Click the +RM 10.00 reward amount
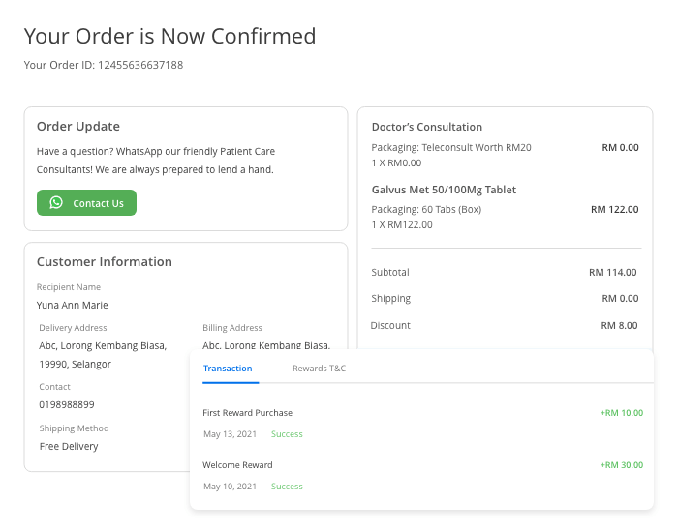Image resolution: width=678 pixels, height=531 pixels. (621, 413)
